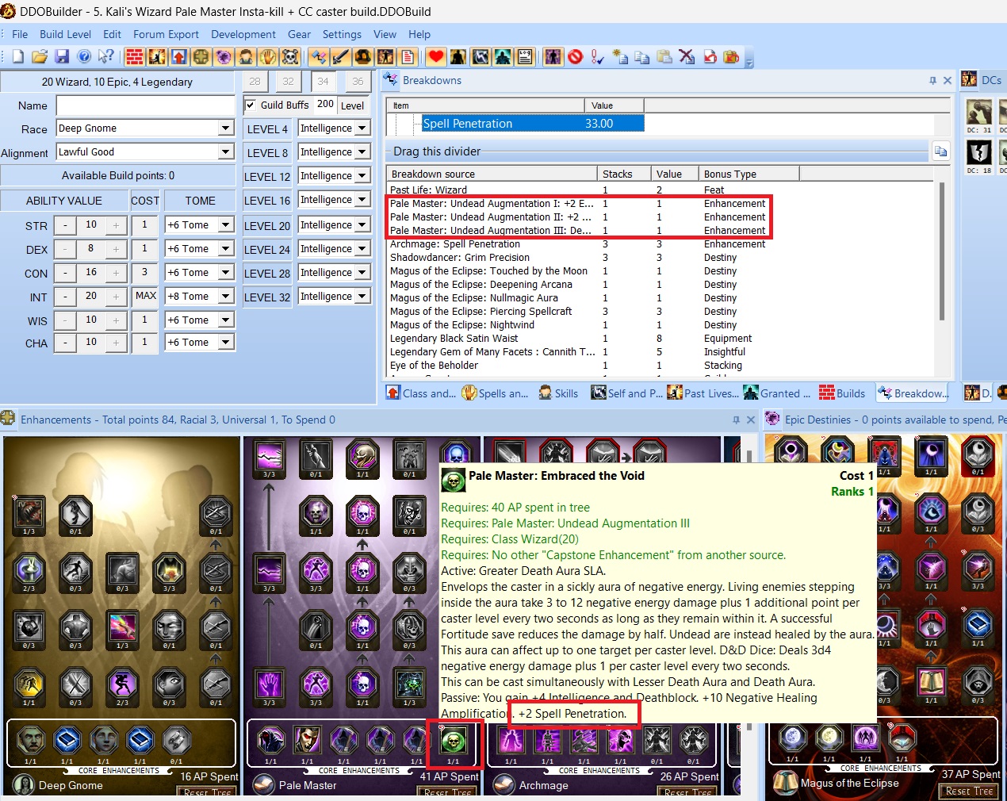
Task: Open the Race dropdown
Action: click(226, 128)
